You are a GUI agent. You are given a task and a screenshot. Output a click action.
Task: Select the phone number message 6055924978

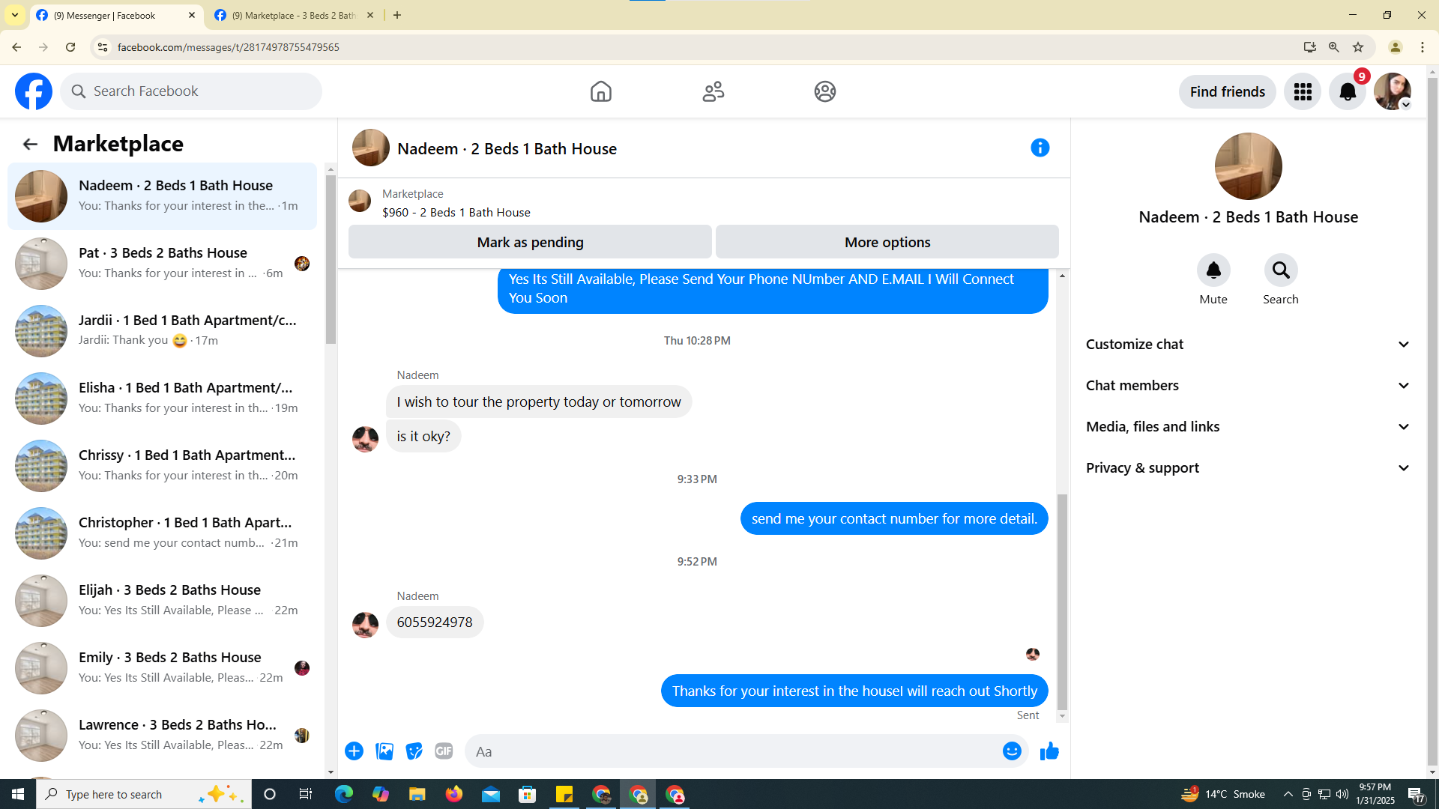tap(435, 622)
